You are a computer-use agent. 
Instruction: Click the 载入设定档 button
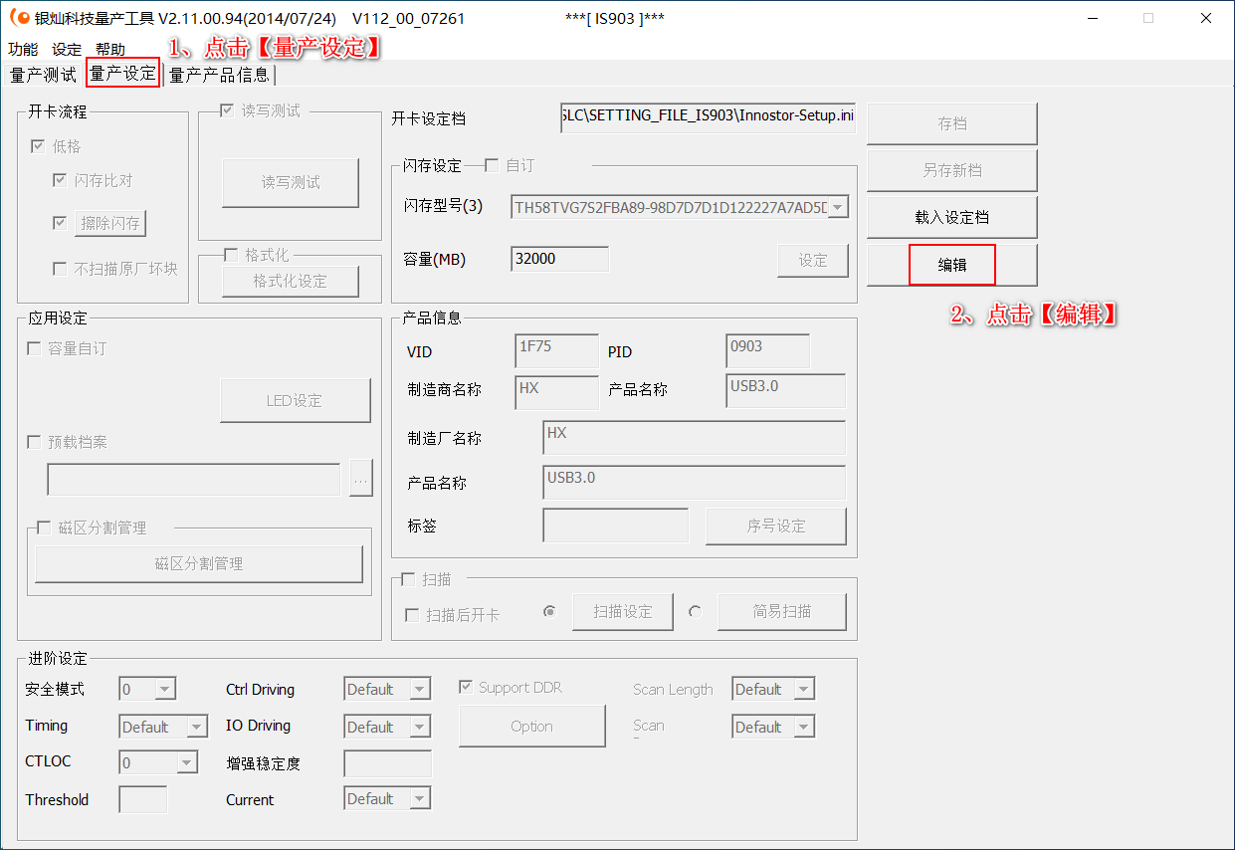(951, 216)
